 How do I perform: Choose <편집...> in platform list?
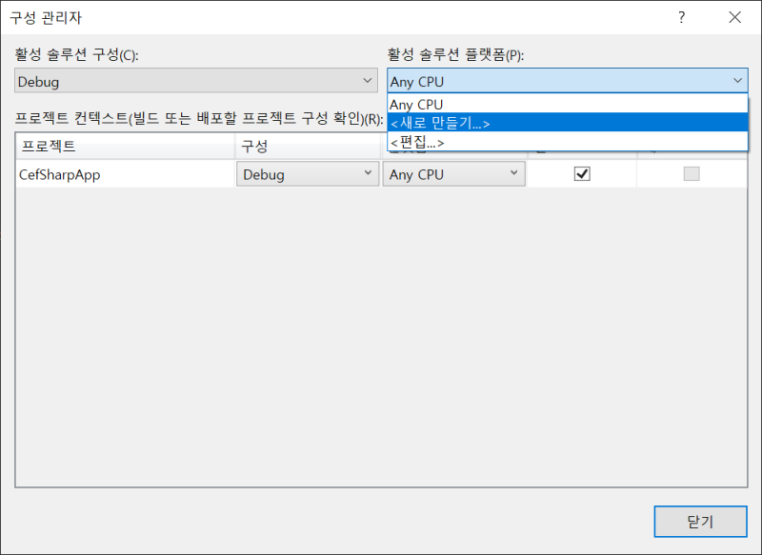click(x=567, y=142)
